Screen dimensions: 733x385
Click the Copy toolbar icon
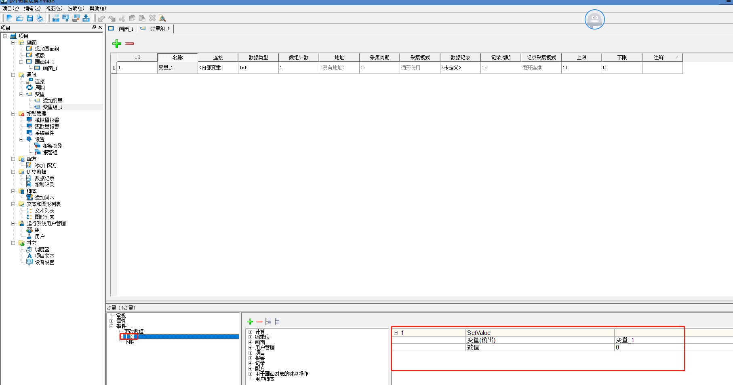coord(132,18)
